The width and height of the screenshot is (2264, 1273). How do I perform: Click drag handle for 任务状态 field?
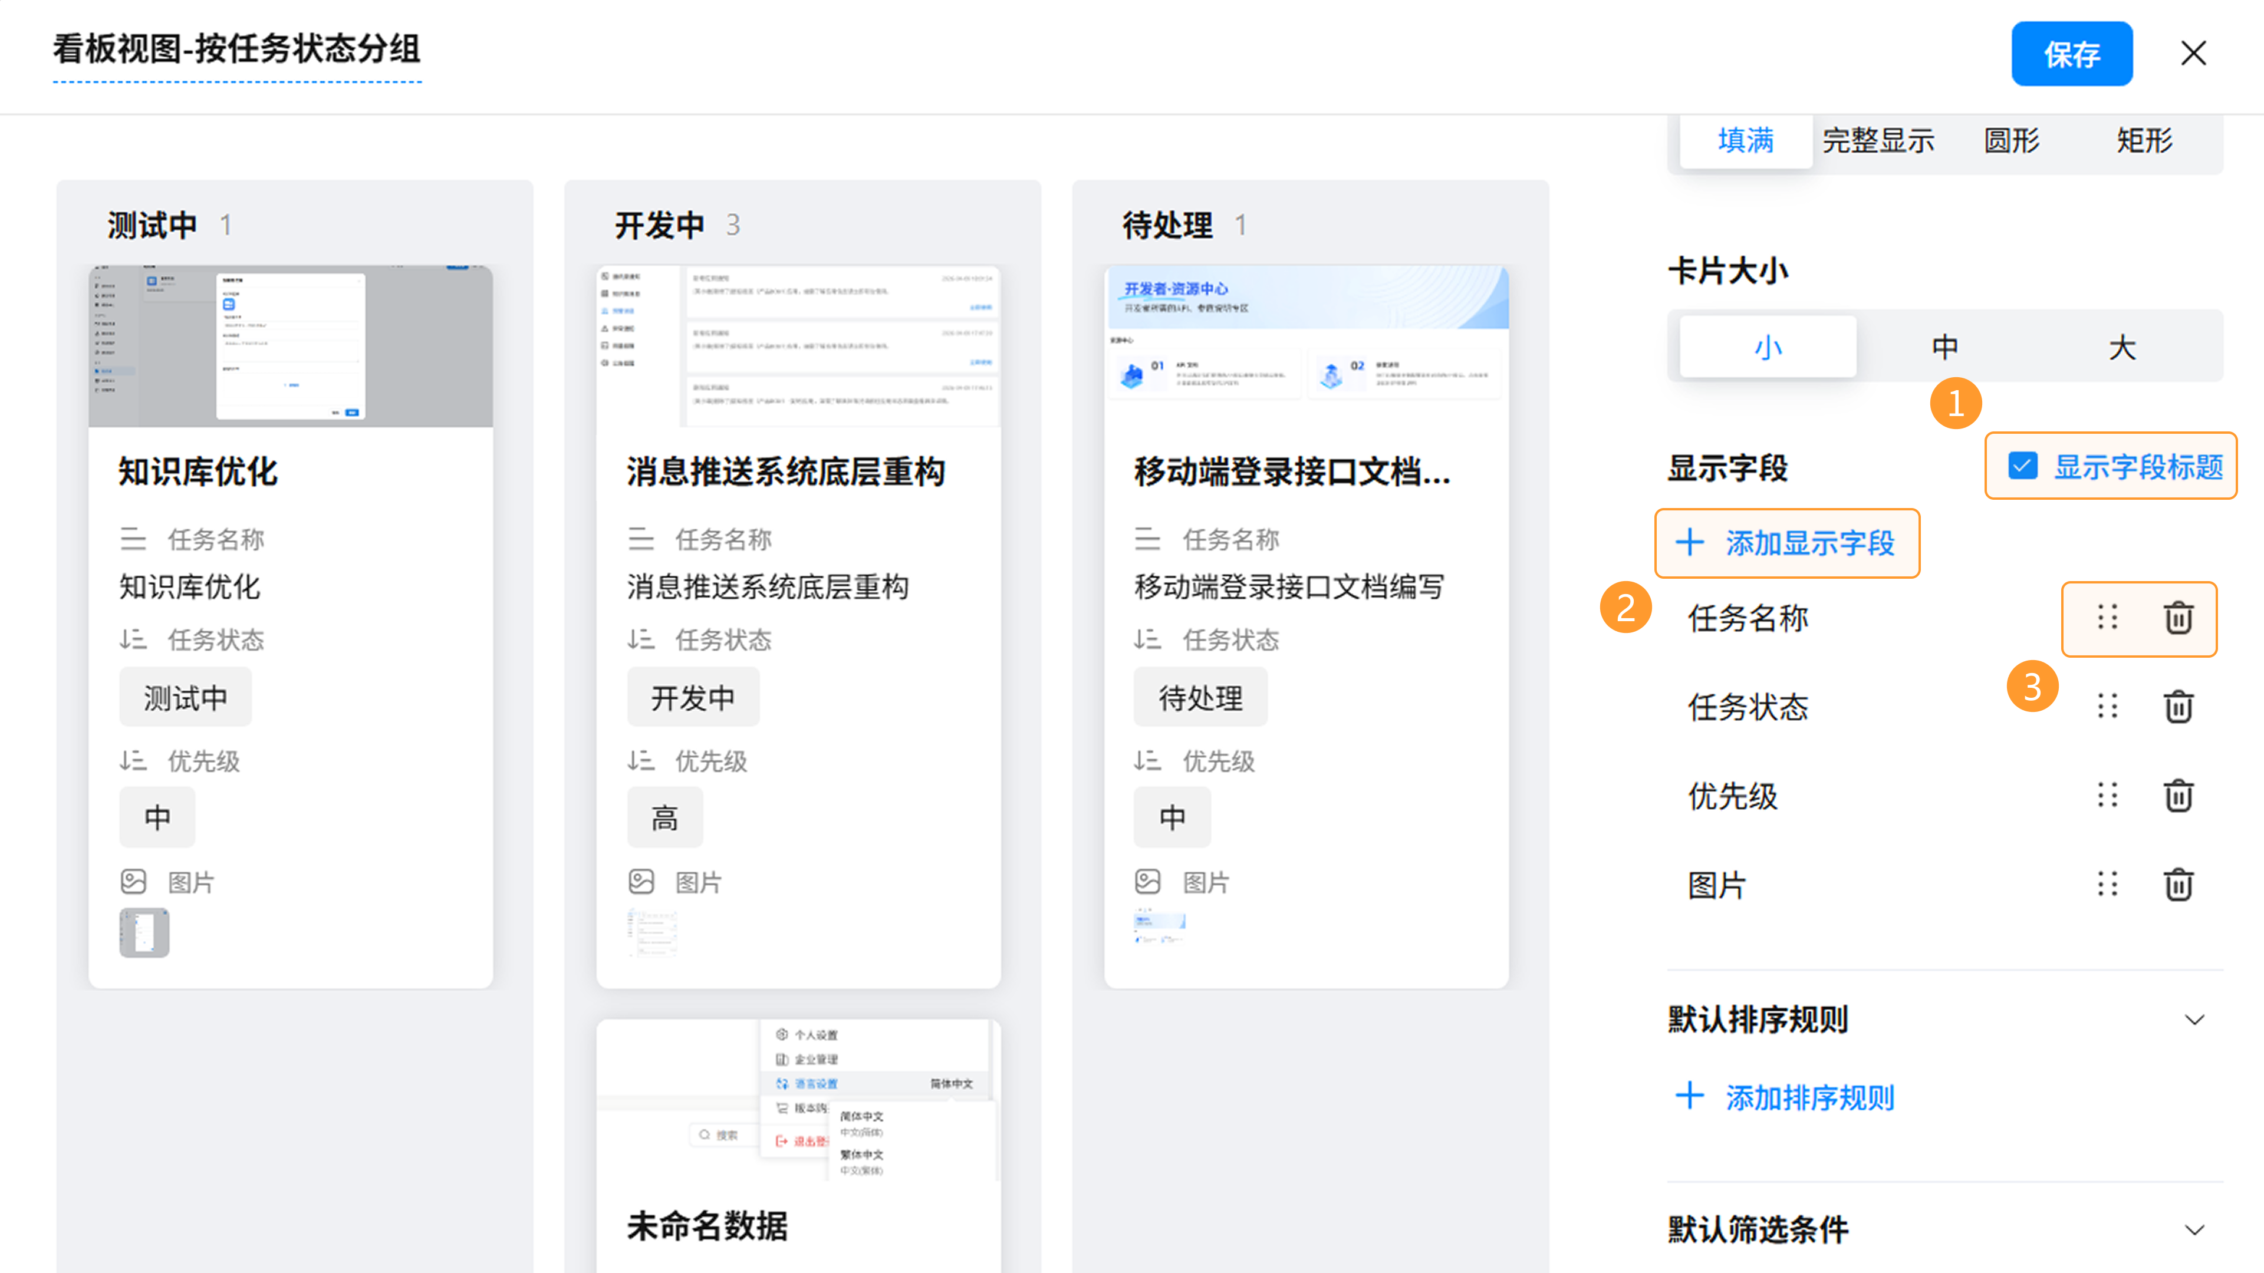(x=2107, y=707)
